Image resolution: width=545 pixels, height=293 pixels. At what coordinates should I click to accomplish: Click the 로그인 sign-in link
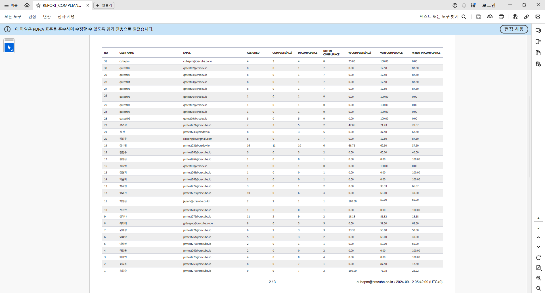pos(489,5)
